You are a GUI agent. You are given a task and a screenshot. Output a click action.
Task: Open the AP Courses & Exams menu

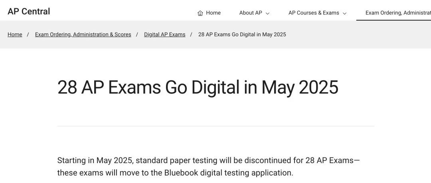pyautogui.click(x=318, y=13)
